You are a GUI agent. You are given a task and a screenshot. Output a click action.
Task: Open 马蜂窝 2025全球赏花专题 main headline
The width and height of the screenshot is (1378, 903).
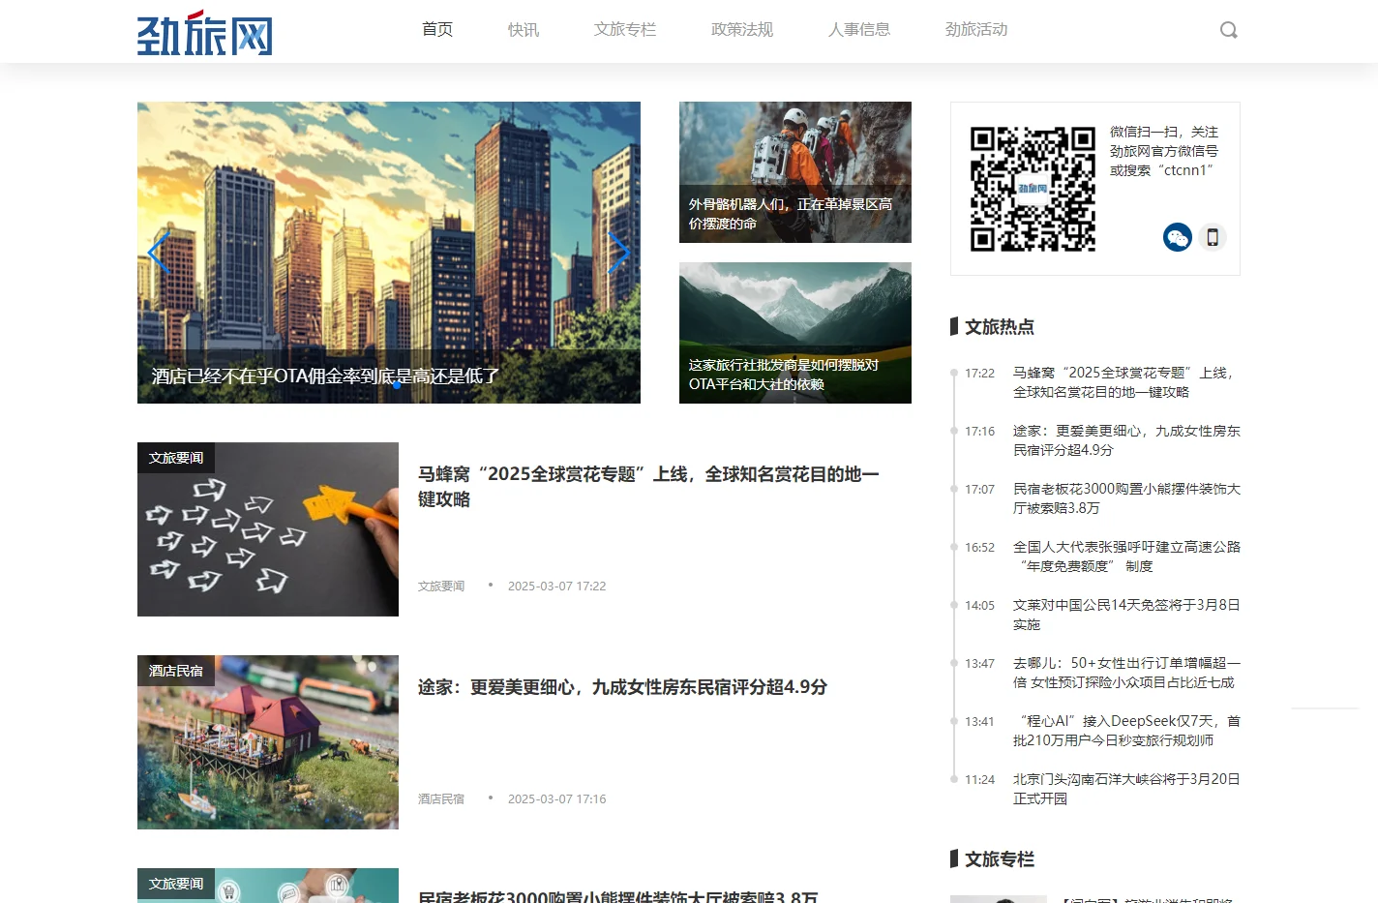(x=648, y=486)
